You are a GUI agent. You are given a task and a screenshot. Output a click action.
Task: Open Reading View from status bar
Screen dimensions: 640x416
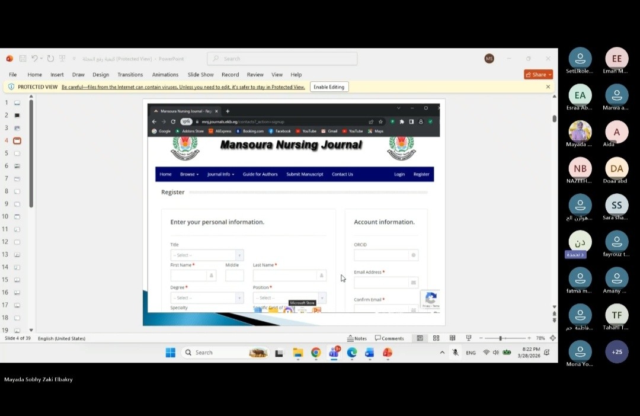coord(452,338)
